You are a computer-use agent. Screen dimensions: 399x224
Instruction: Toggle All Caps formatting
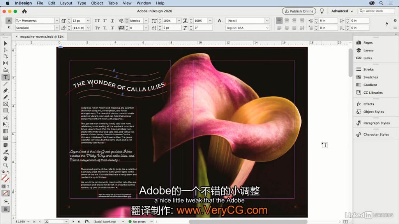(97, 21)
